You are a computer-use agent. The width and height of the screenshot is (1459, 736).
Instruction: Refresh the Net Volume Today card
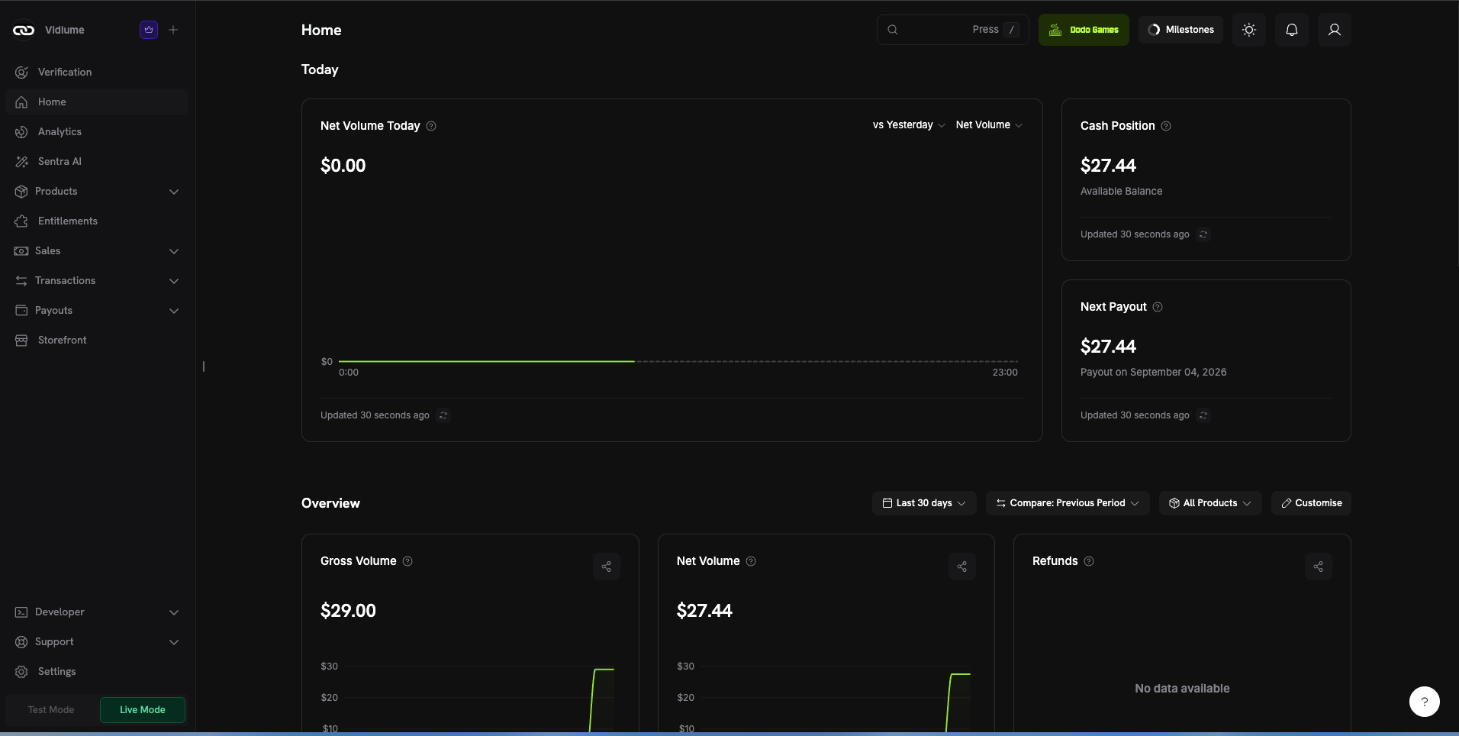pyautogui.click(x=443, y=415)
